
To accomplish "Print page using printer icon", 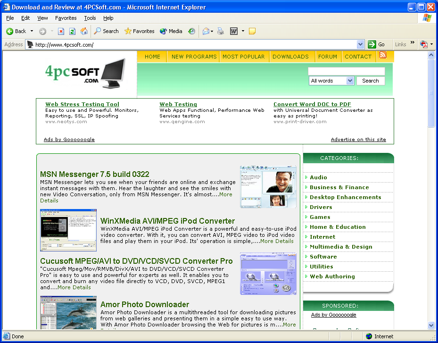I will 221,31.
